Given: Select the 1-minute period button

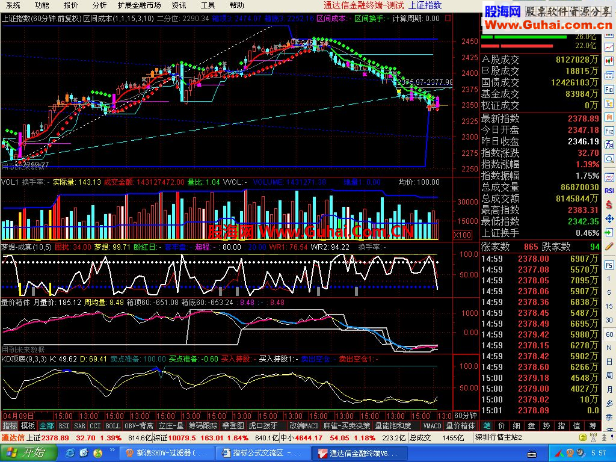Looking at the screenshot, I should coord(609,279).
